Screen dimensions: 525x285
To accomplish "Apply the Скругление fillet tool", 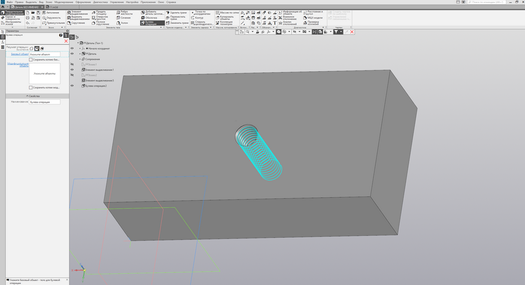I will (77, 23).
